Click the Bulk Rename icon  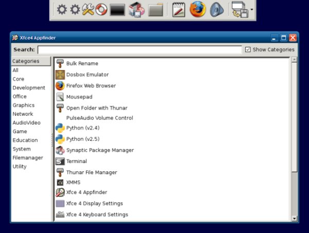(60, 63)
